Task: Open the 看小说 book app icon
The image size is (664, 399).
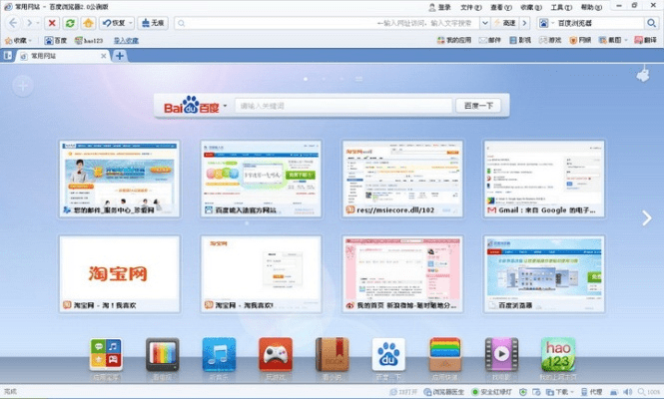Action: (332, 354)
